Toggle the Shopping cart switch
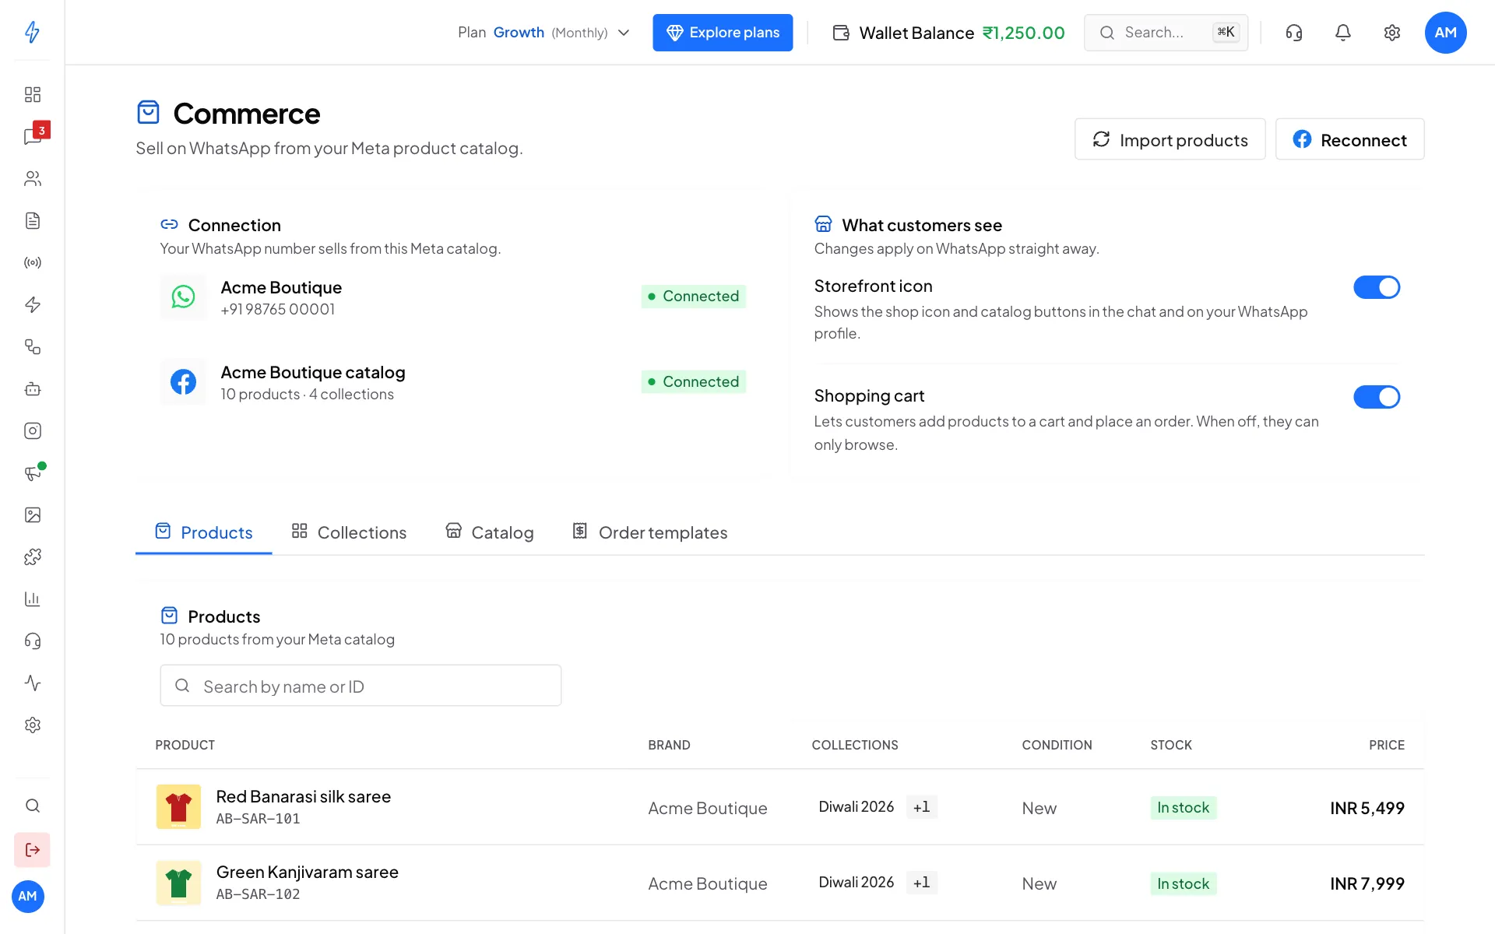The width and height of the screenshot is (1495, 934). click(x=1376, y=397)
